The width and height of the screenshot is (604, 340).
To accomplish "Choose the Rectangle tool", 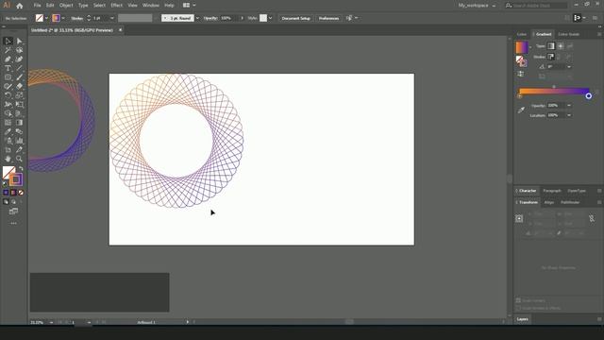I will tap(8, 77).
